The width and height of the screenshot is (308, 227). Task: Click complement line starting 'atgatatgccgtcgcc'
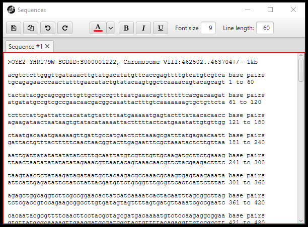(x=116, y=102)
